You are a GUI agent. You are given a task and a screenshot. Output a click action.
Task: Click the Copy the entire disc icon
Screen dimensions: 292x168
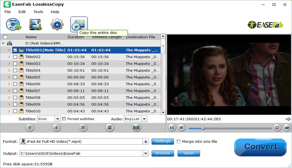[79, 24]
